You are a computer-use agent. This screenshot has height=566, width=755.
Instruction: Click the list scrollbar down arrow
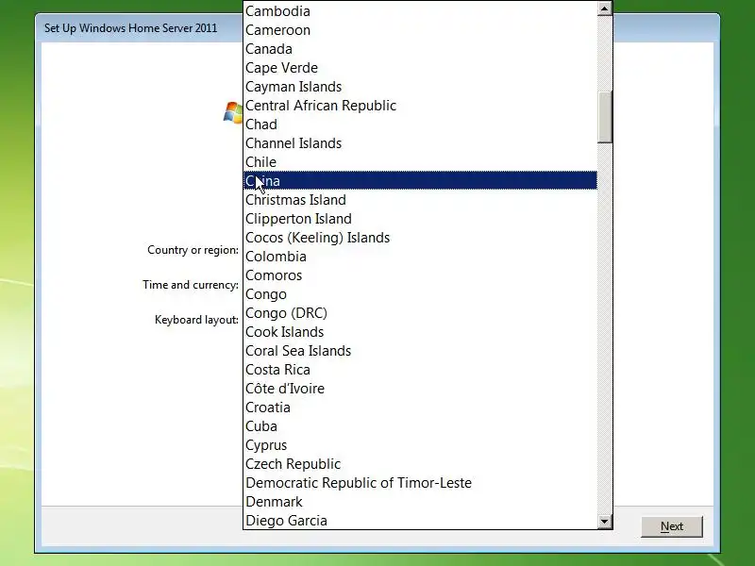pos(604,522)
